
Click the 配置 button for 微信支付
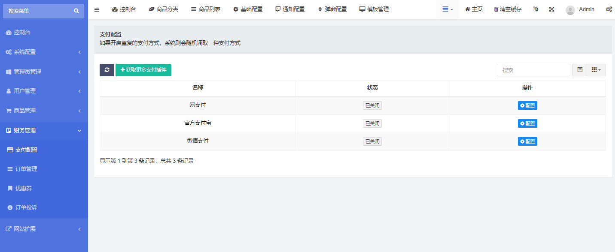click(527, 141)
